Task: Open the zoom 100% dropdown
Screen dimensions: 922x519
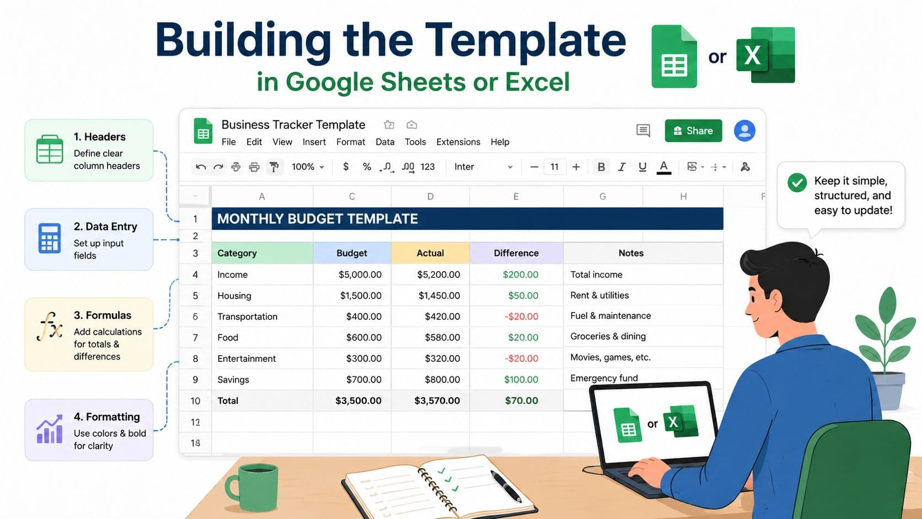Action: pyautogui.click(x=308, y=167)
